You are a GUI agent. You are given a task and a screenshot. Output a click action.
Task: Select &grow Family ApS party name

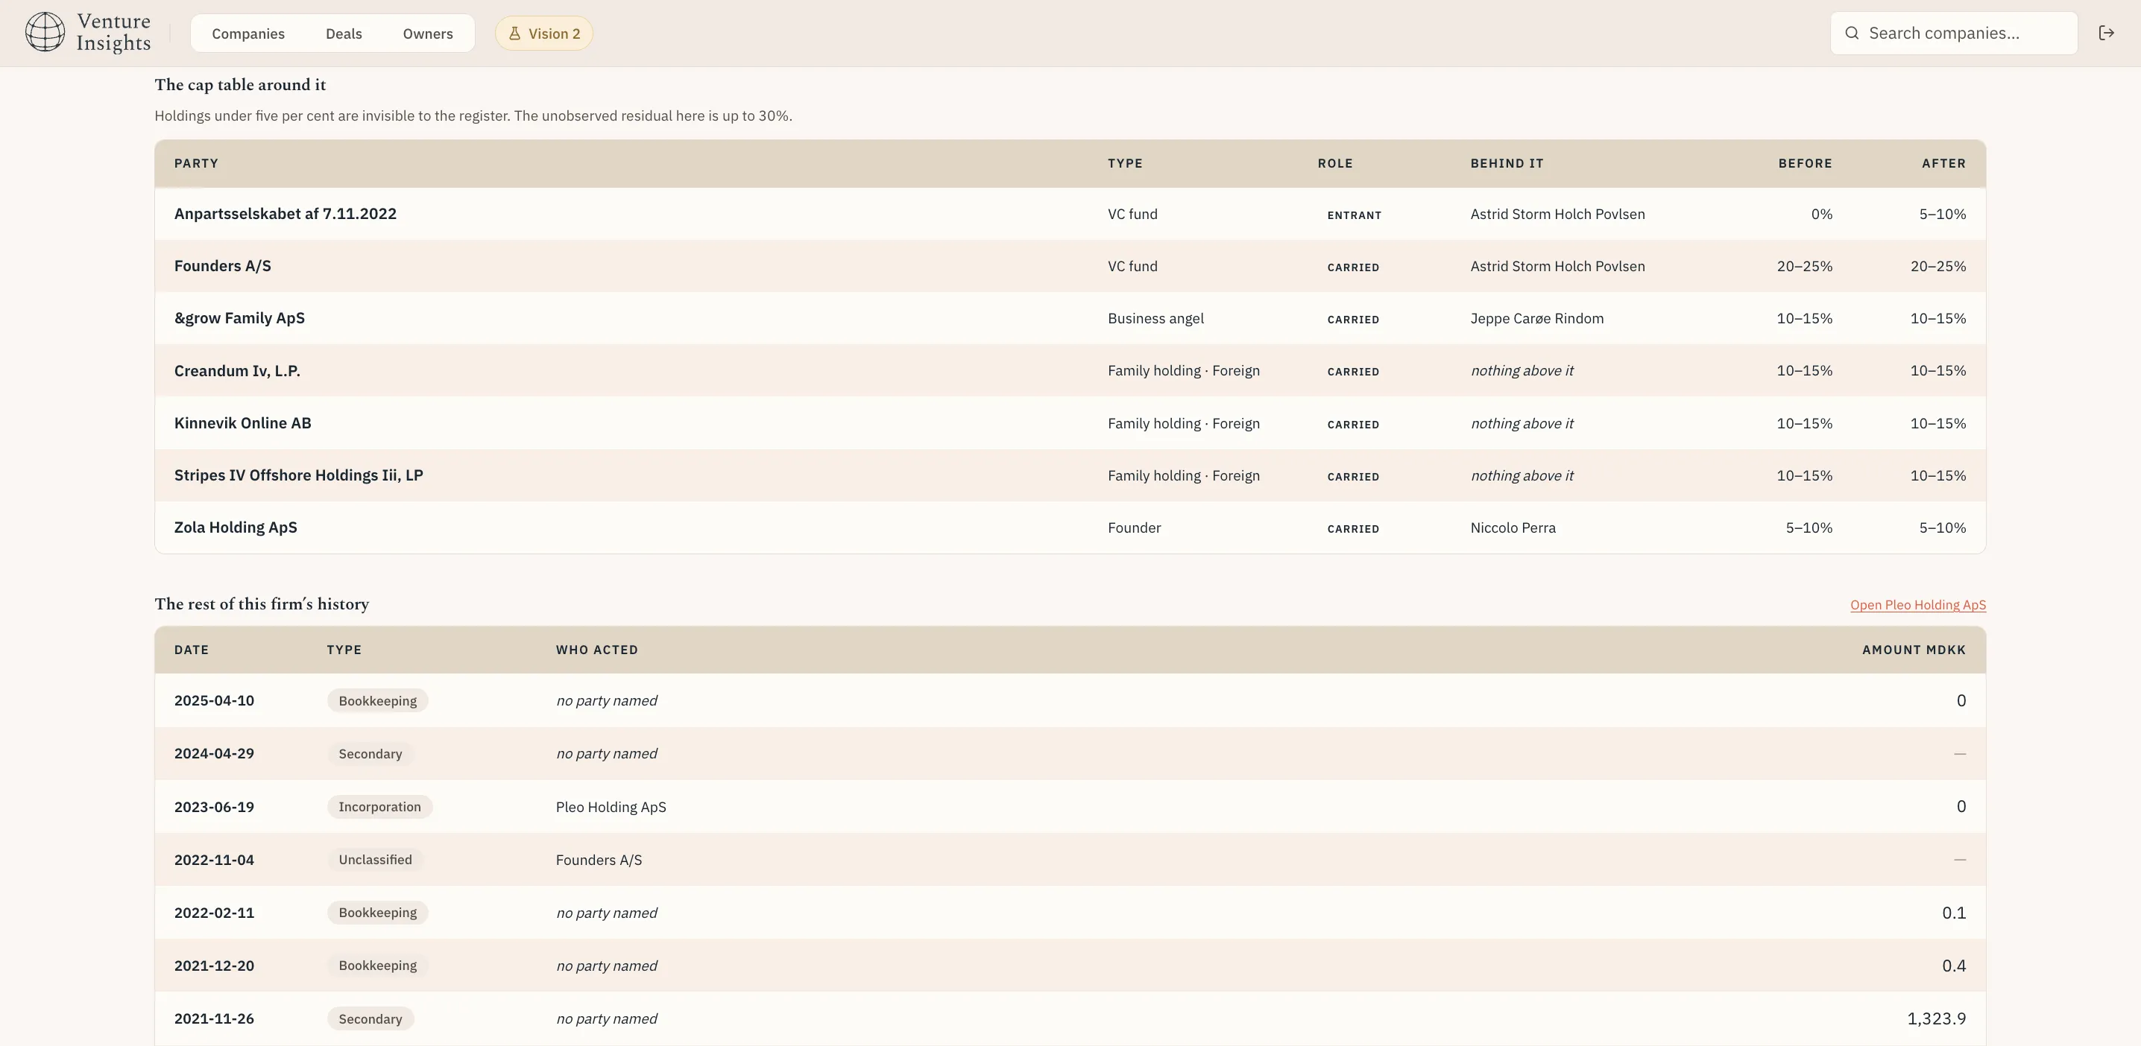[239, 318]
